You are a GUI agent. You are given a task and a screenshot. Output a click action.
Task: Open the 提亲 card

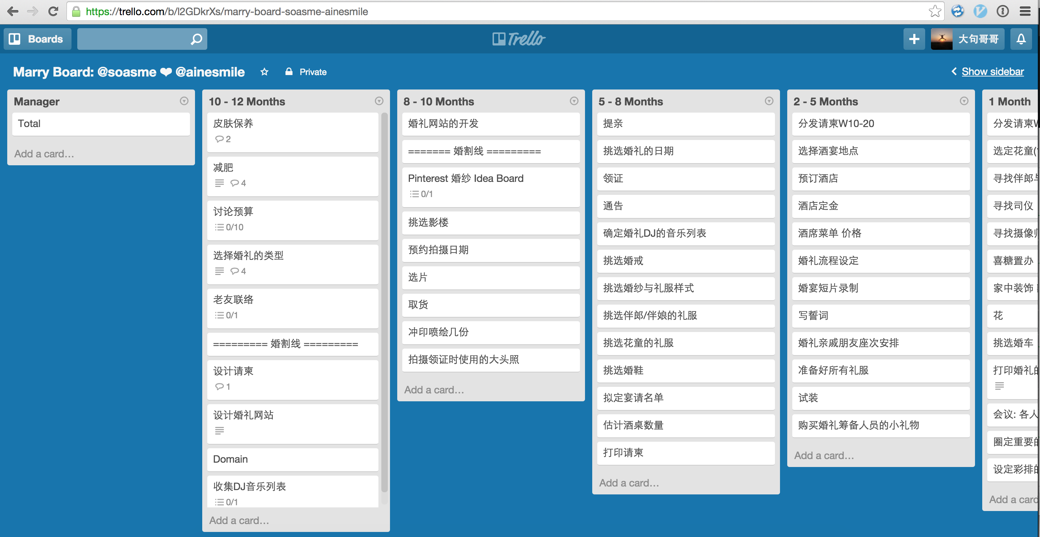(x=686, y=124)
